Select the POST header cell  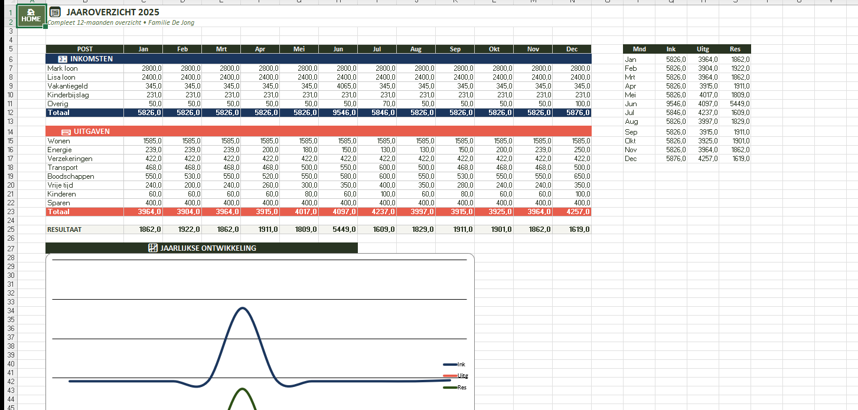tap(84, 49)
